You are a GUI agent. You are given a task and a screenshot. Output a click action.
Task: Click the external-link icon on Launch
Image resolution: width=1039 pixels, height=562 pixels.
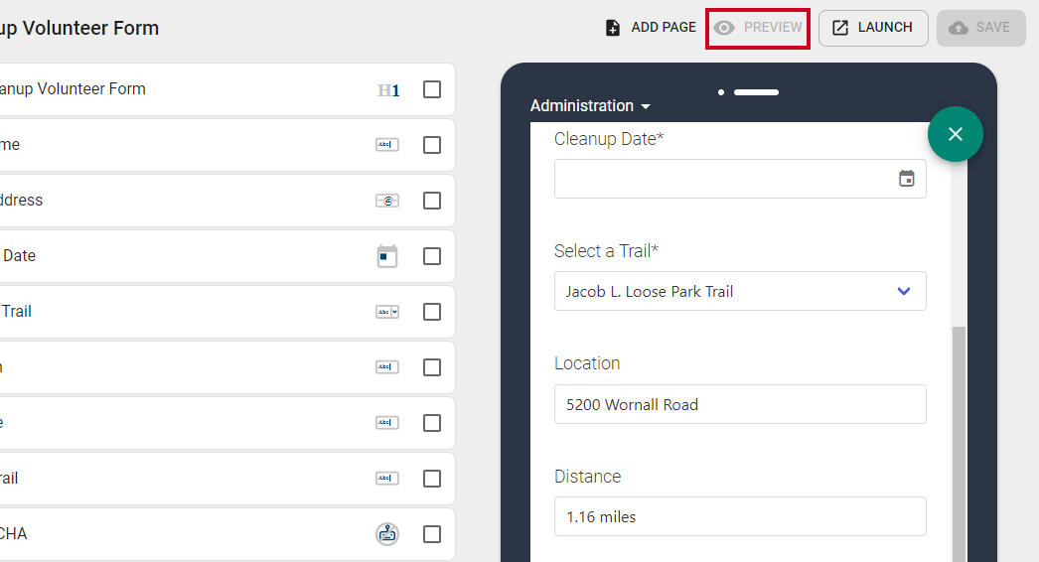click(x=840, y=28)
